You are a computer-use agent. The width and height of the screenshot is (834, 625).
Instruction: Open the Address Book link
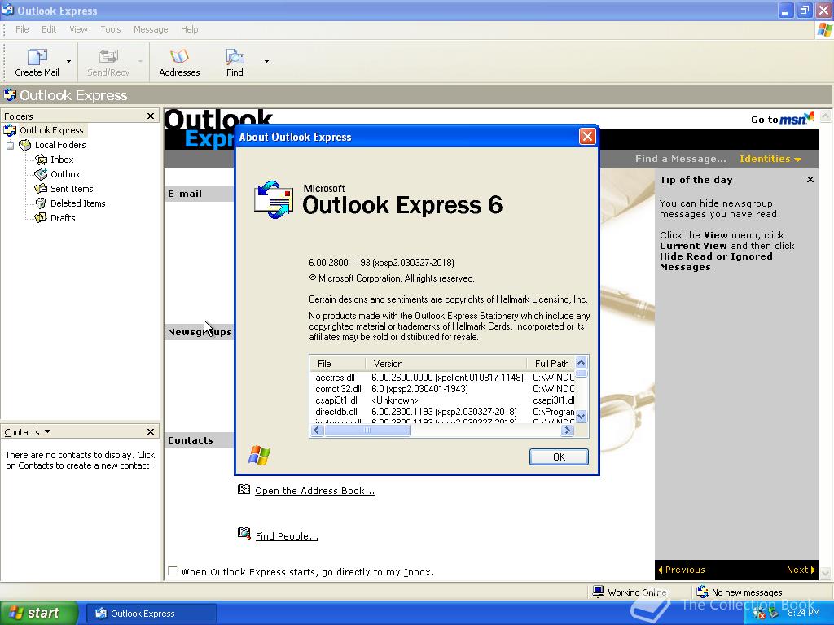tap(315, 491)
